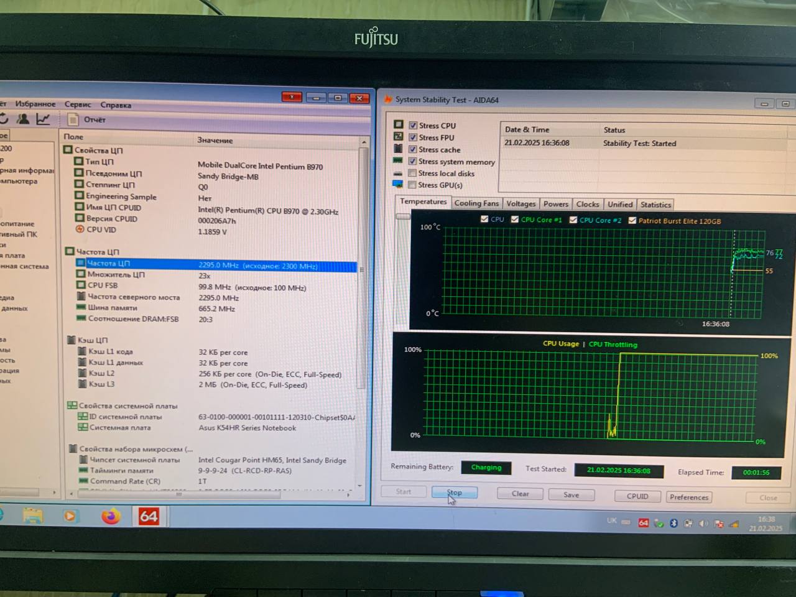Image resolution: width=796 pixels, height=597 pixels.
Task: Switch to the Voltages tab
Action: click(521, 203)
